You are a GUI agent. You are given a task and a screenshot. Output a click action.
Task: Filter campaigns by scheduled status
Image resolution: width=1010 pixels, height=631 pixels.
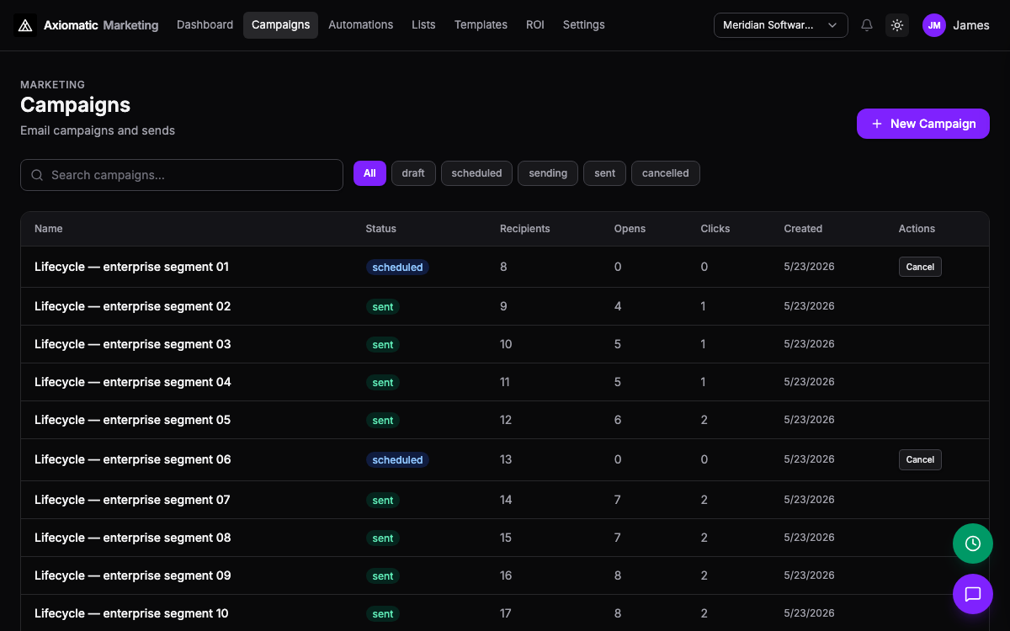pyautogui.click(x=476, y=173)
